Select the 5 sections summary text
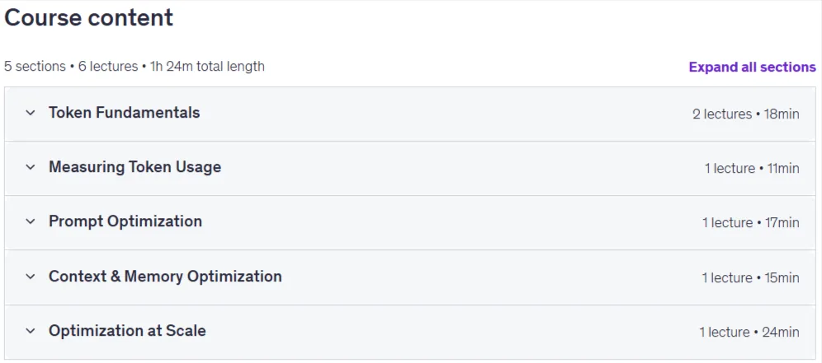 (x=35, y=67)
